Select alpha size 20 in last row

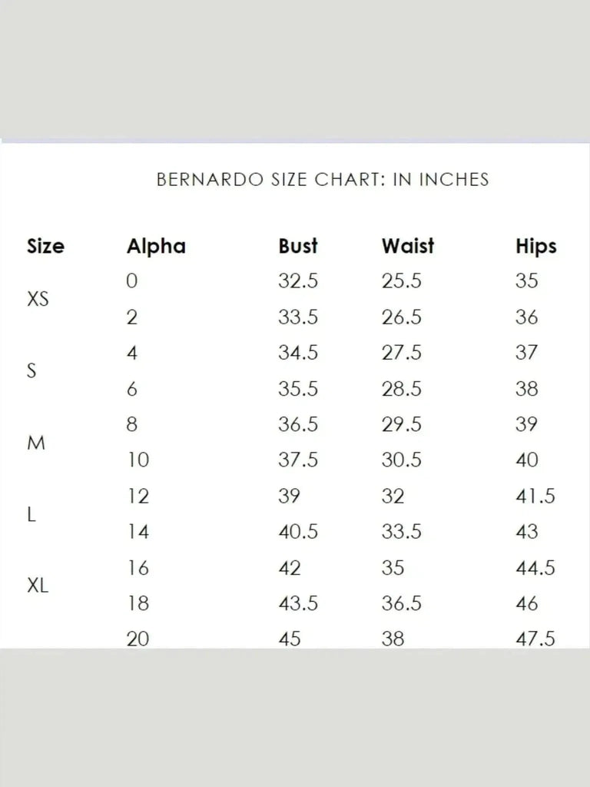click(x=138, y=639)
